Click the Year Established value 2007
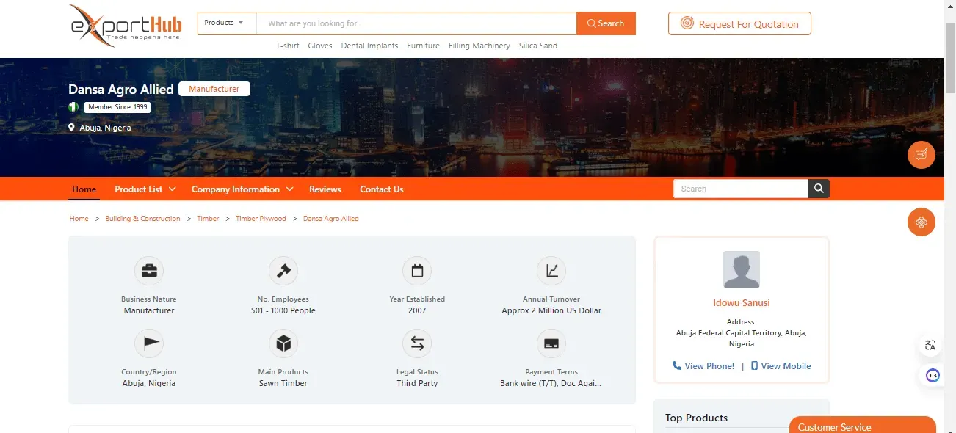 pos(417,310)
